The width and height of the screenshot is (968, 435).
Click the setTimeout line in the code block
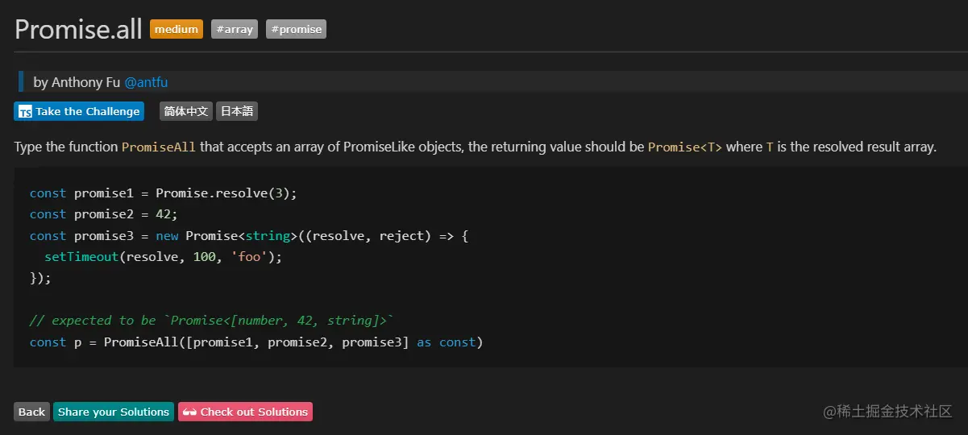point(164,257)
